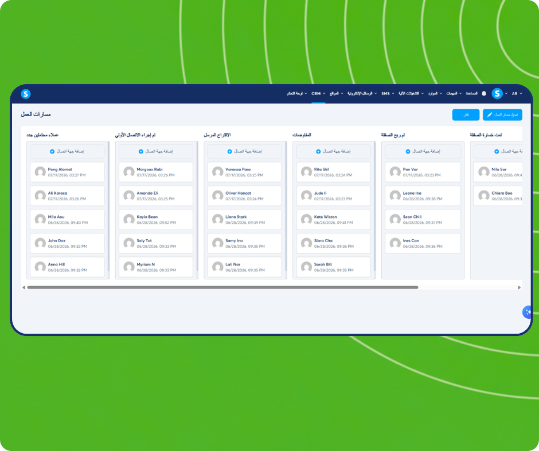Click Vanessa Para's avatar icon
The height and width of the screenshot is (451, 539).
coord(217,172)
